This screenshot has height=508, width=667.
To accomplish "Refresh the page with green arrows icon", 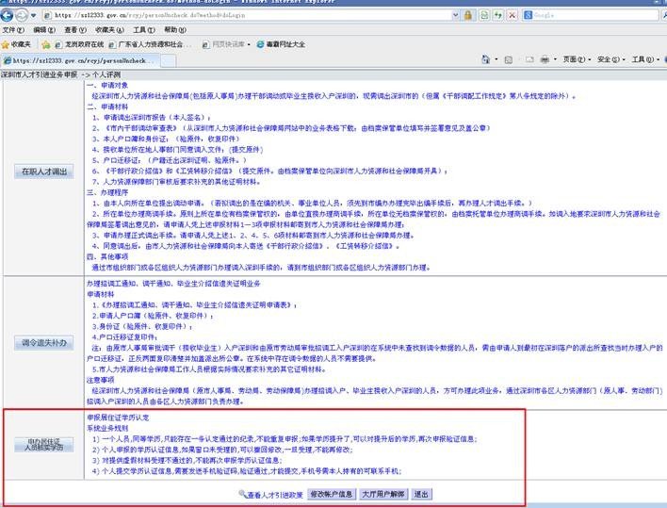I will point(498,15).
